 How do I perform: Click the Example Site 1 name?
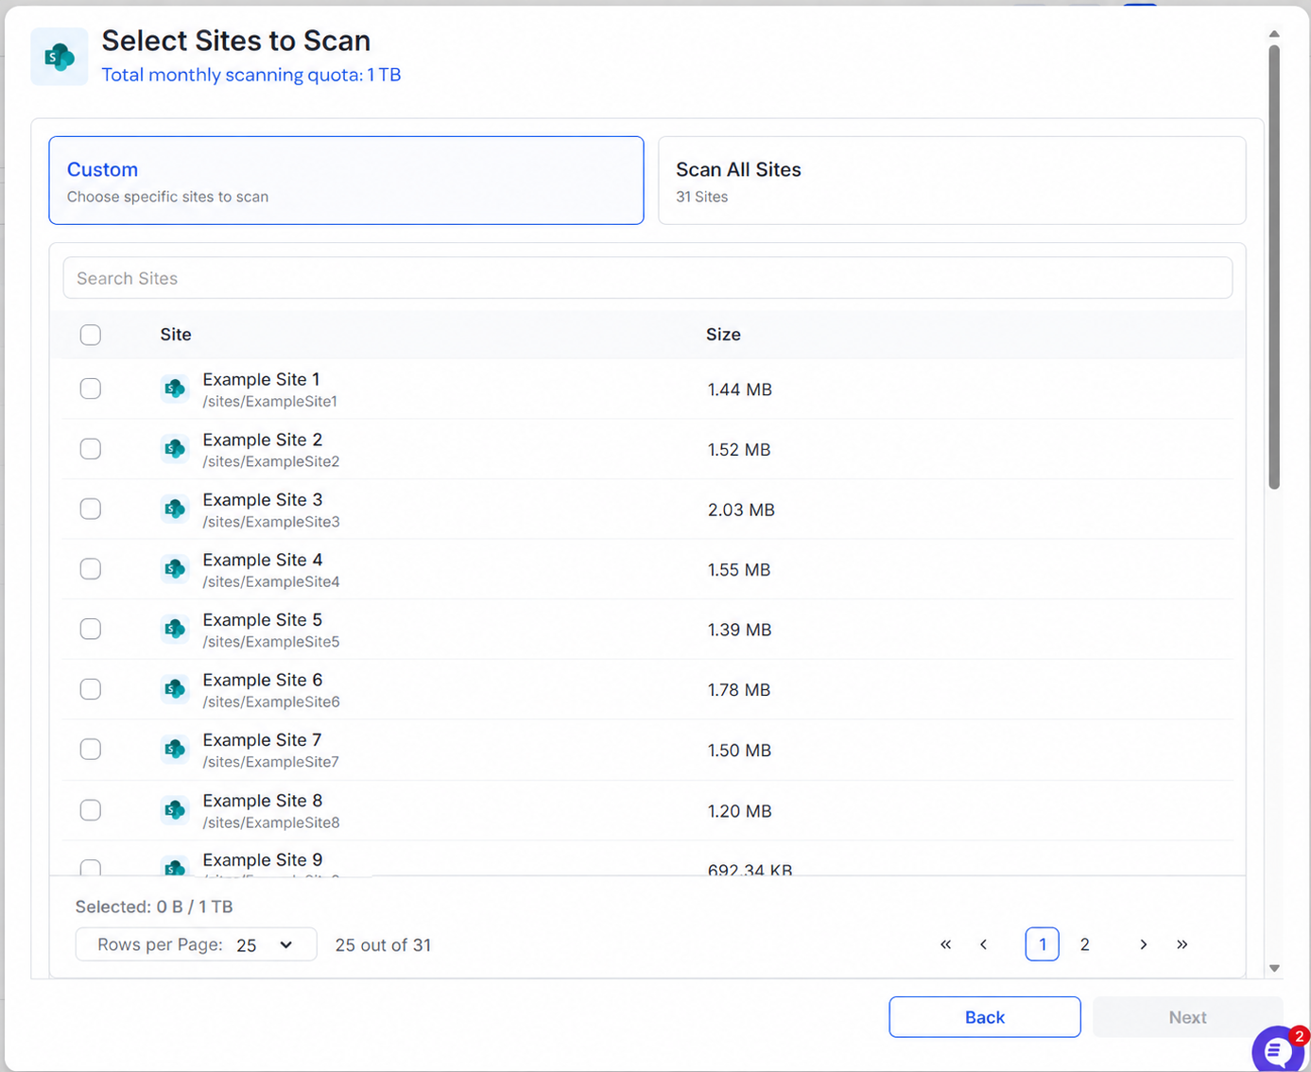tap(261, 379)
